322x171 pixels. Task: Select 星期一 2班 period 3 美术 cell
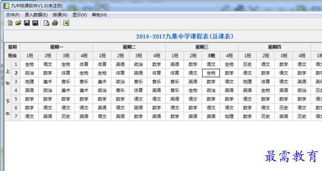tap(48, 82)
